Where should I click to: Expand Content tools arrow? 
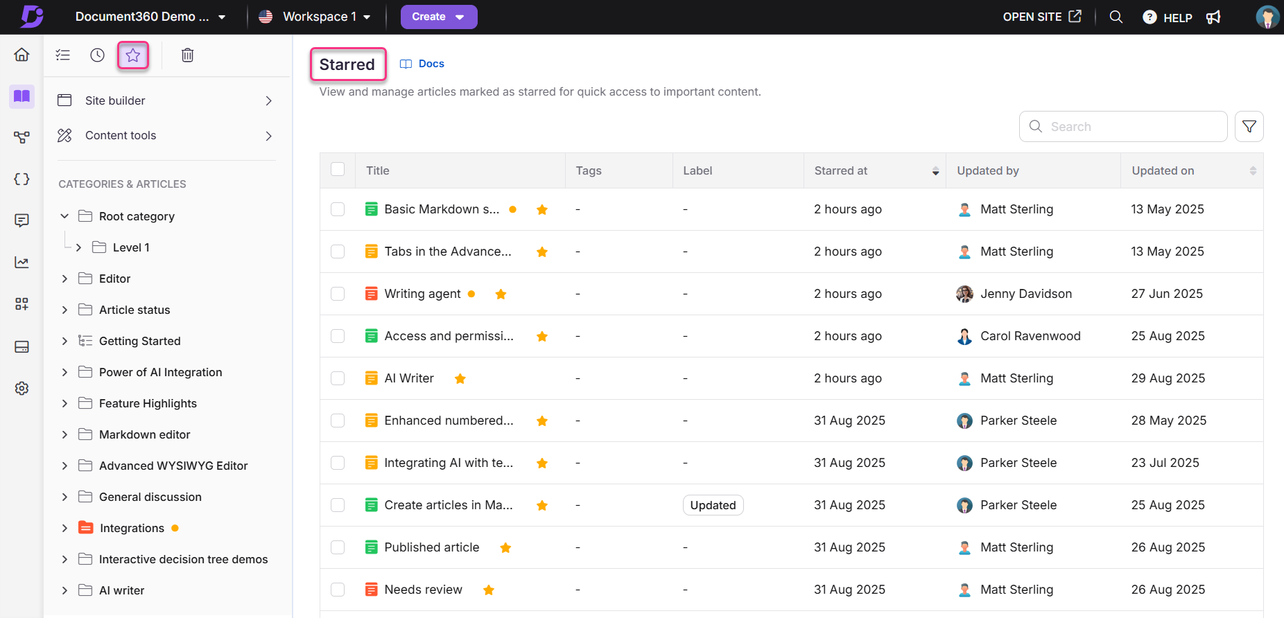pyautogui.click(x=269, y=136)
